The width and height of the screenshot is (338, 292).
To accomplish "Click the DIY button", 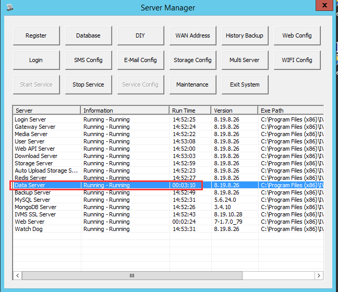I will [141, 35].
